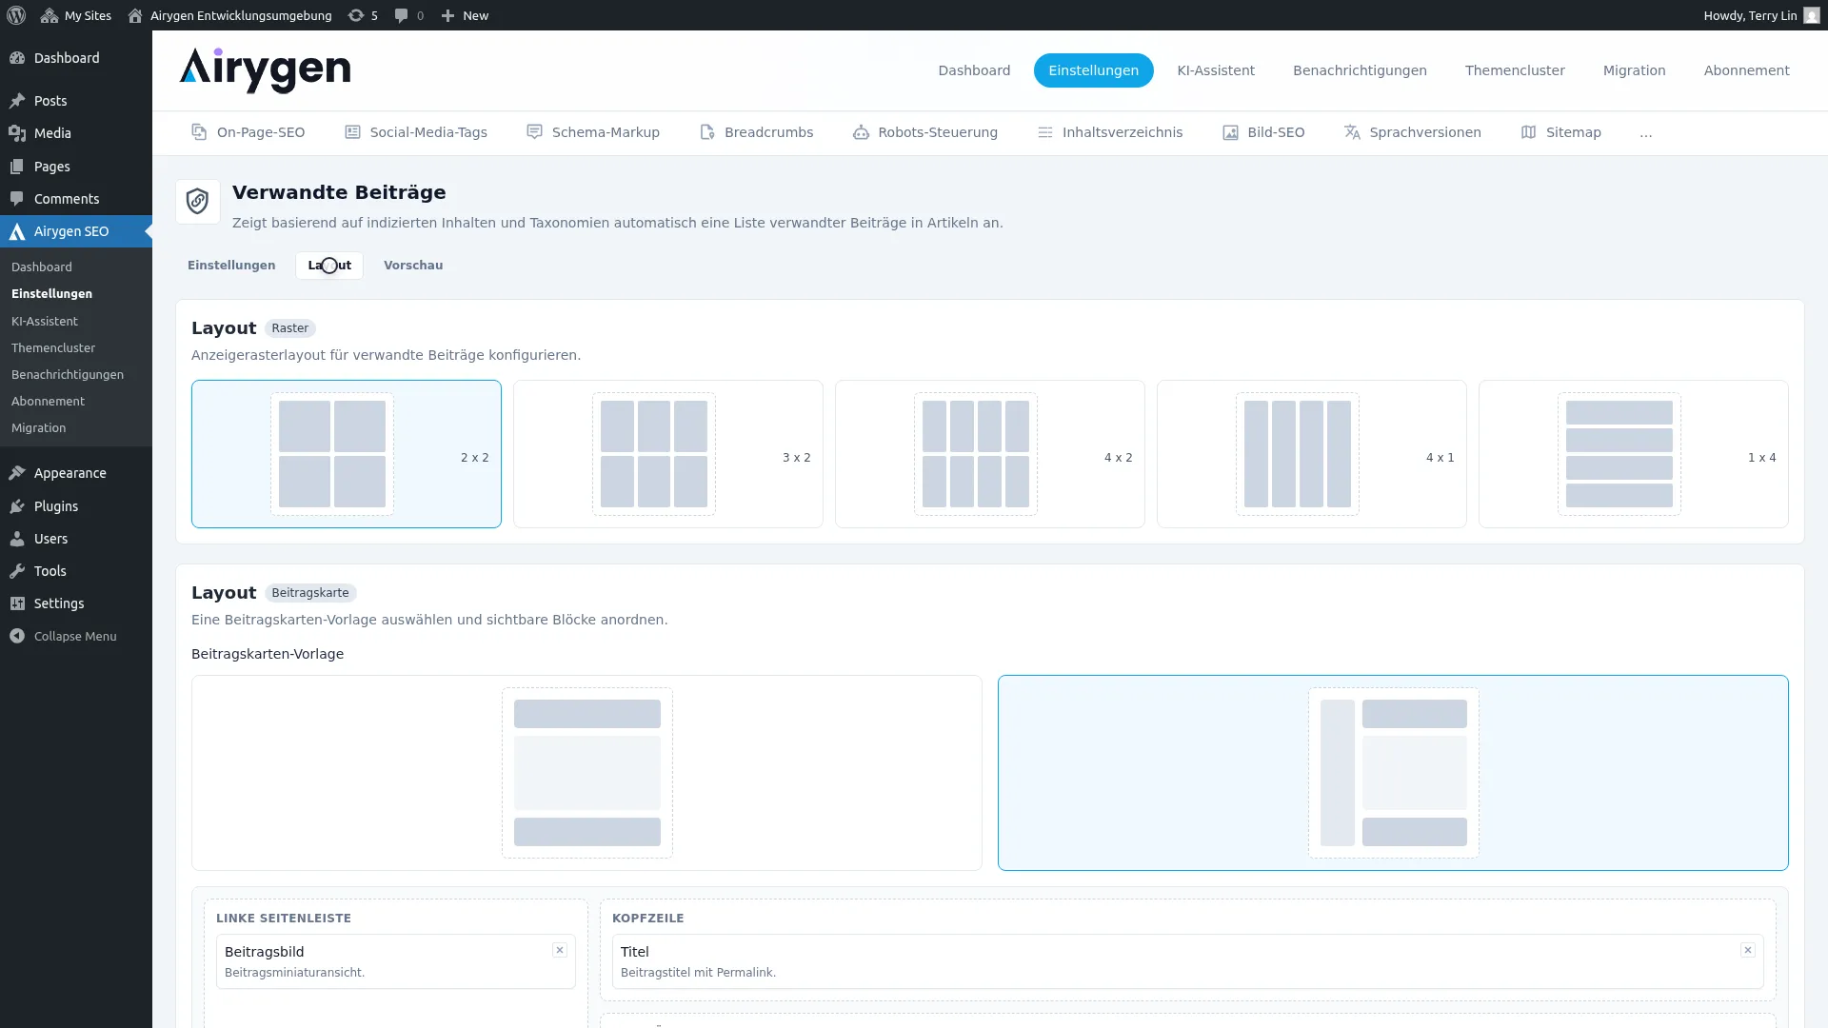The width and height of the screenshot is (1828, 1028).
Task: Open Benachrichtigungen in top navigation
Action: pos(1360,70)
